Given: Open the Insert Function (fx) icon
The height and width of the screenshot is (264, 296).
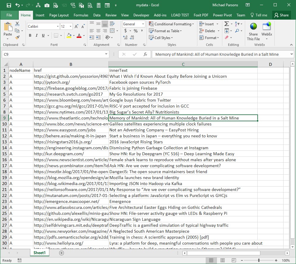Looking at the screenshot, I should [145, 55].
